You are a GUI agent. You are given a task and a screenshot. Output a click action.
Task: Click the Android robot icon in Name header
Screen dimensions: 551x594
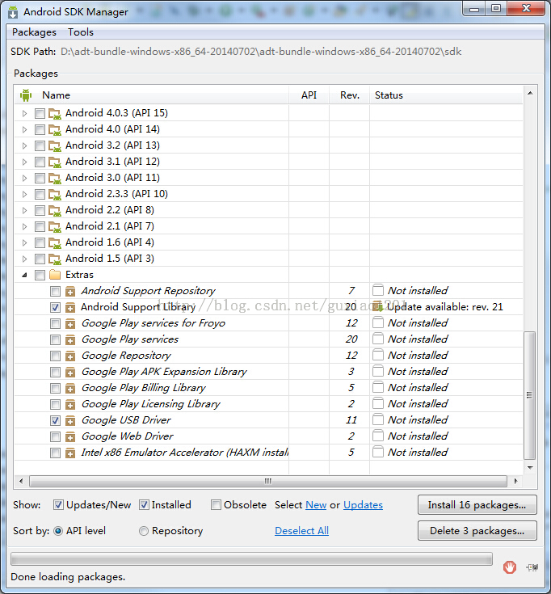tap(26, 95)
